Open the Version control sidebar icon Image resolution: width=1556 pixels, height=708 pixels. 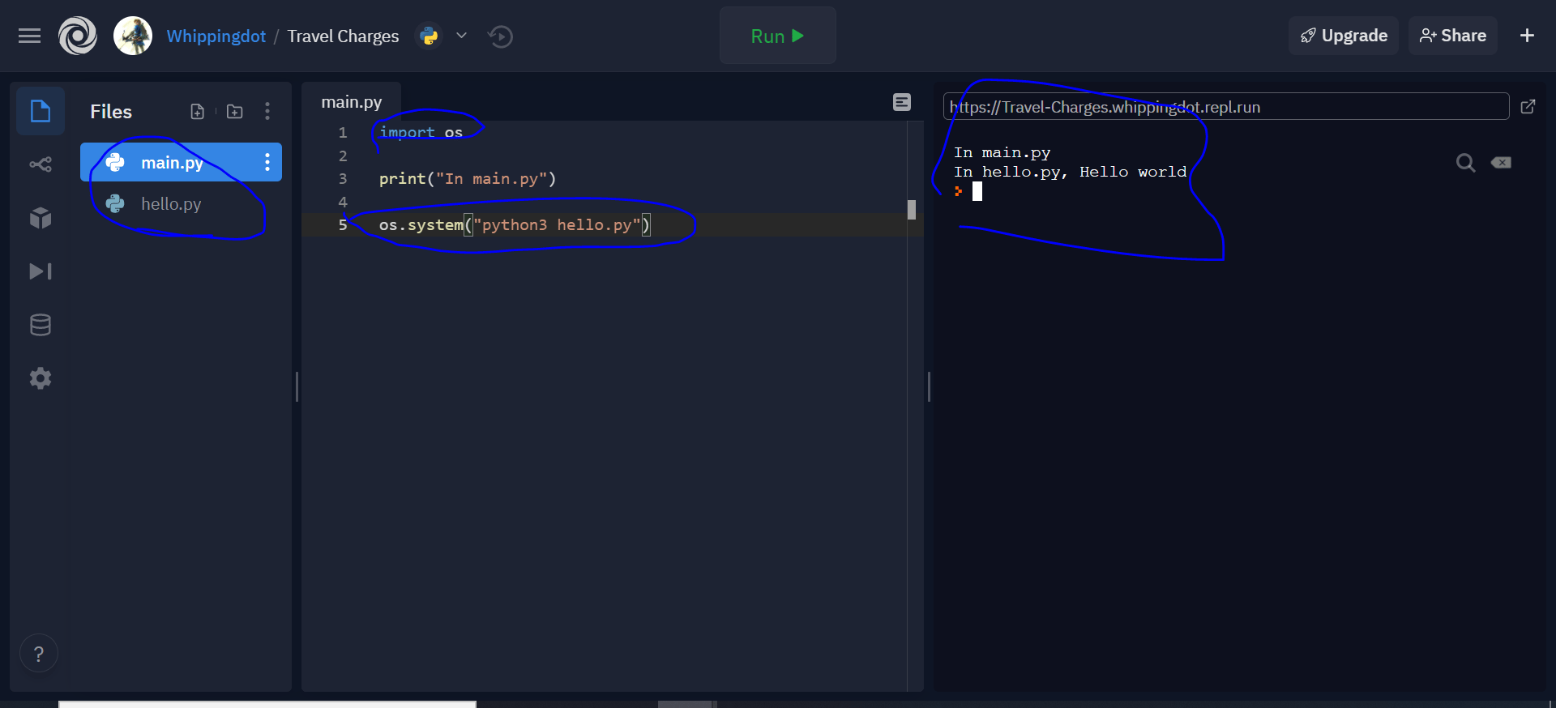click(41, 164)
